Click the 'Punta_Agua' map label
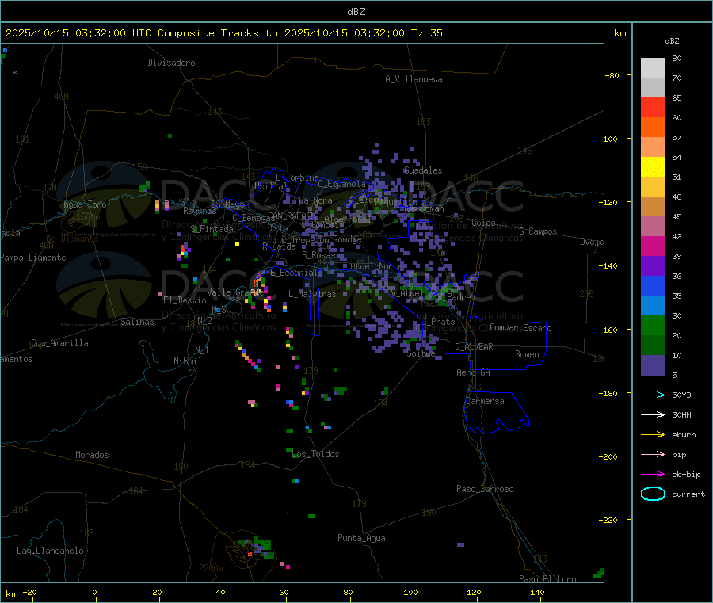713x603 pixels. coord(361,538)
